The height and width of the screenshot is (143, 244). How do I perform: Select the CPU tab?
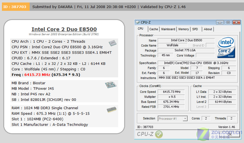pos(141,29)
